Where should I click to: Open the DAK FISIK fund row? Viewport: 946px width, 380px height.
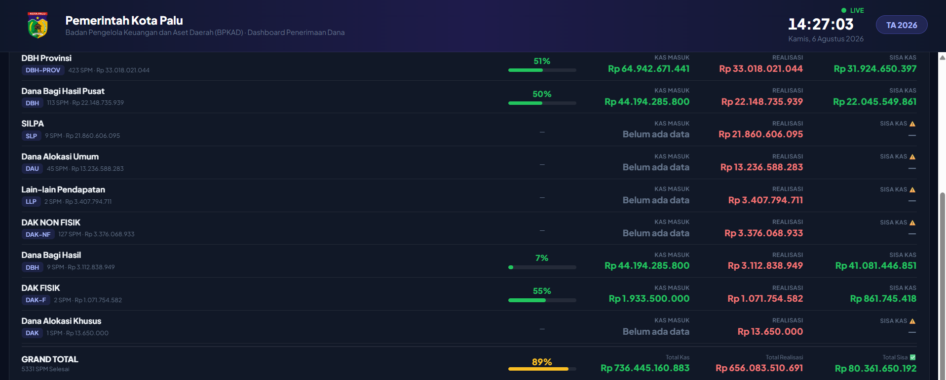pyautogui.click(x=469, y=294)
